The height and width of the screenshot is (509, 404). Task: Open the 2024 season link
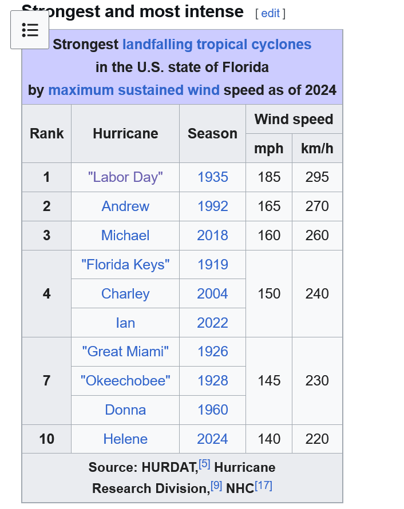point(212,439)
